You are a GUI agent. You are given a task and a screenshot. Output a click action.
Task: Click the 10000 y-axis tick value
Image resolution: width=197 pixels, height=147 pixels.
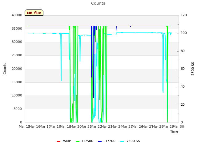tap(17, 96)
